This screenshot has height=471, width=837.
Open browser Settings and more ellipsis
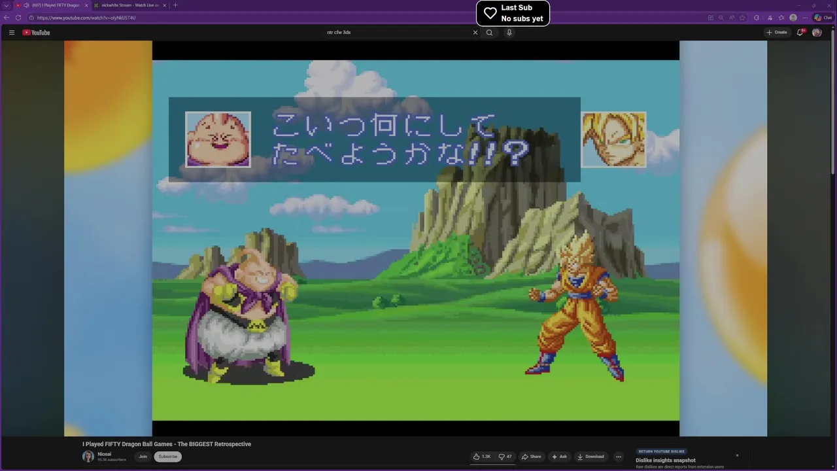(x=805, y=18)
